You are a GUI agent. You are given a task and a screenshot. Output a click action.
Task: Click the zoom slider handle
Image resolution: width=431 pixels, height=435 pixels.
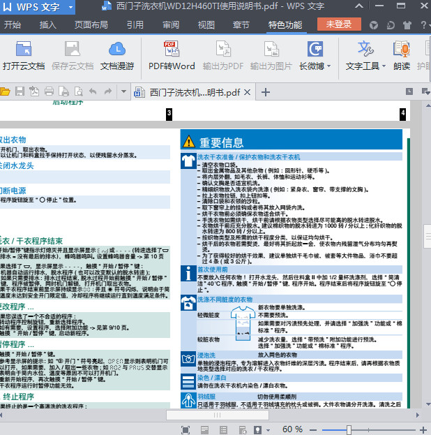point(349,429)
